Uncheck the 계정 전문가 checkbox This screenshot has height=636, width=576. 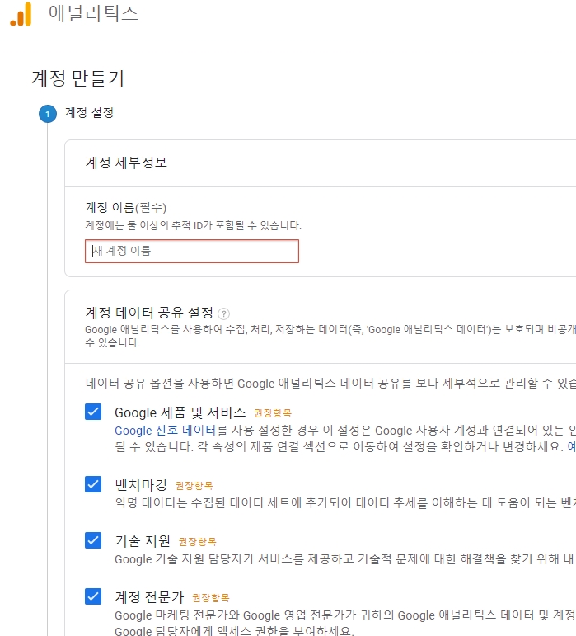(93, 596)
